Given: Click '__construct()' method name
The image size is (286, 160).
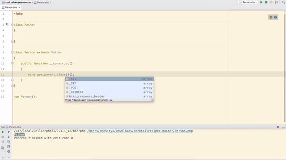Looking at the screenshot, I should (x=61, y=64).
